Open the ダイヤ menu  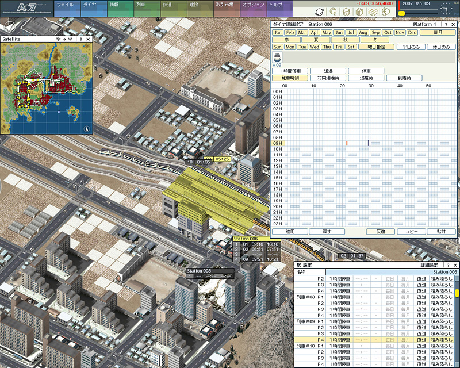coord(94,9)
